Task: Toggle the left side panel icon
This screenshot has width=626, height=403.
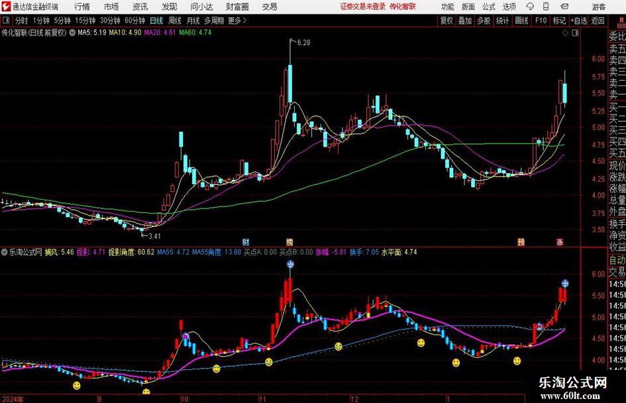Action: tap(6, 21)
